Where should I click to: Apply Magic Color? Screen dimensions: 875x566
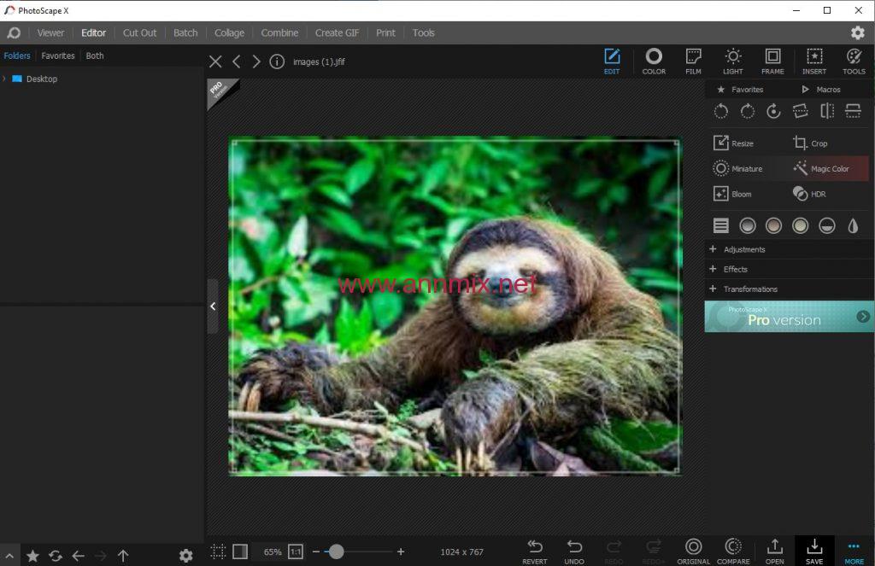821,168
